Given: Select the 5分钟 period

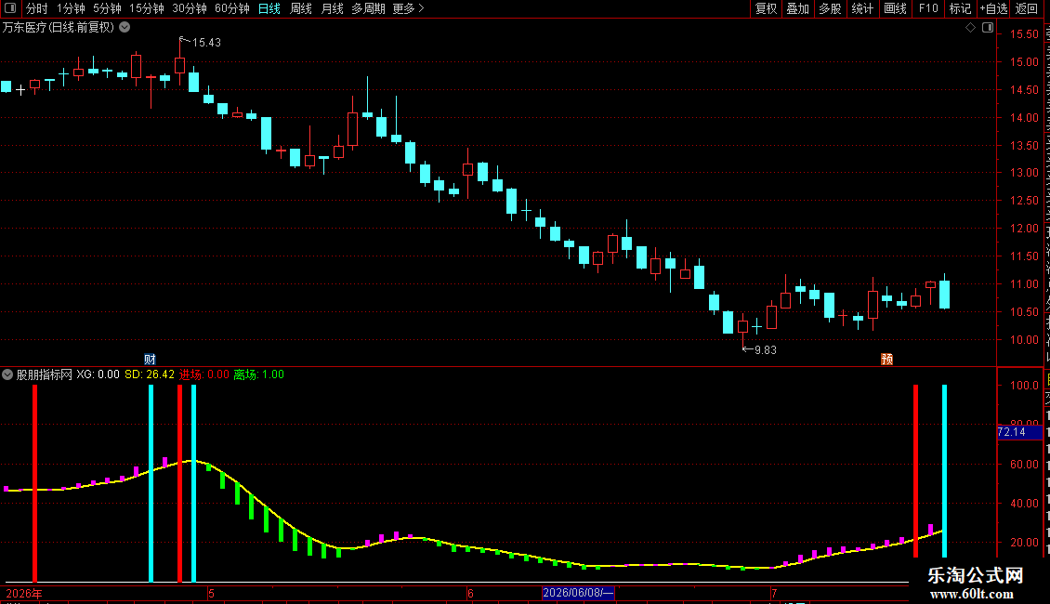Looking at the screenshot, I should tap(107, 8).
